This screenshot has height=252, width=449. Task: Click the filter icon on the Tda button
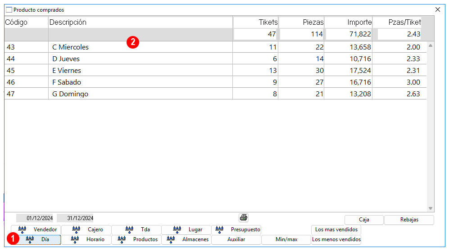coord(129,229)
